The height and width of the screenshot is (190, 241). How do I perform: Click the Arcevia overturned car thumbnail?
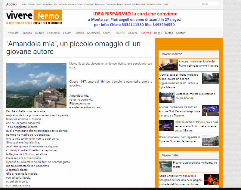(210, 78)
